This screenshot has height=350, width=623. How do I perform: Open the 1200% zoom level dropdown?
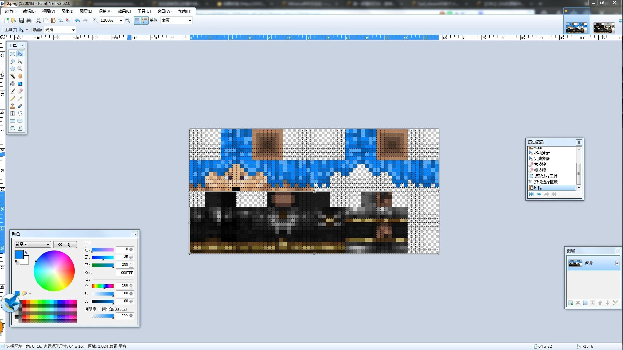121,20
